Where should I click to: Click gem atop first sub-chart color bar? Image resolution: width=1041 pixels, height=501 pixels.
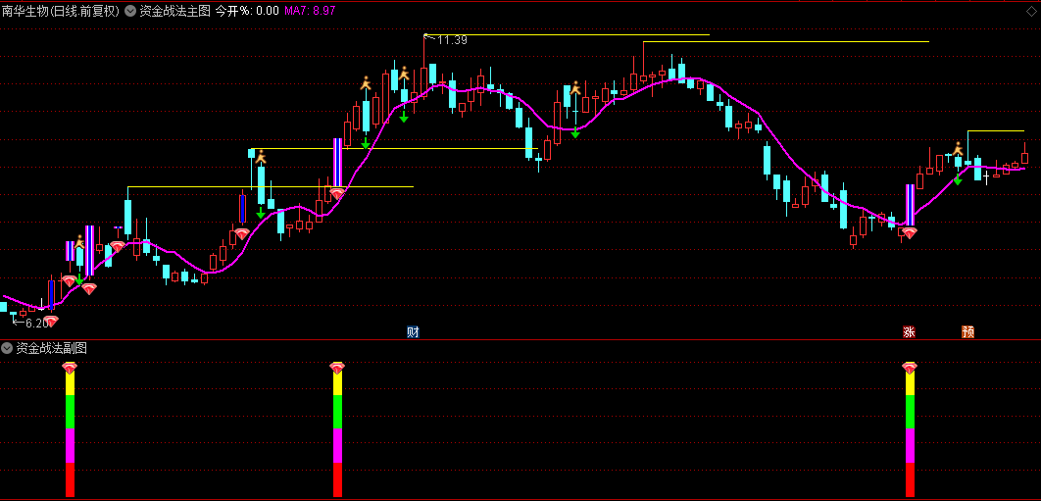(x=70, y=368)
